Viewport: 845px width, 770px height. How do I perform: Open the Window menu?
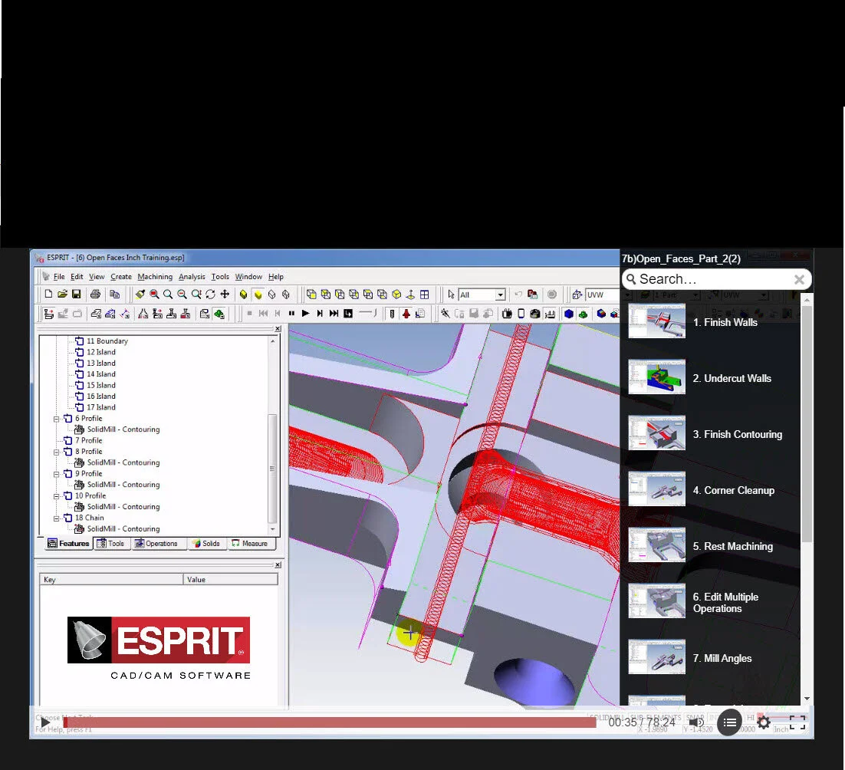coord(248,276)
